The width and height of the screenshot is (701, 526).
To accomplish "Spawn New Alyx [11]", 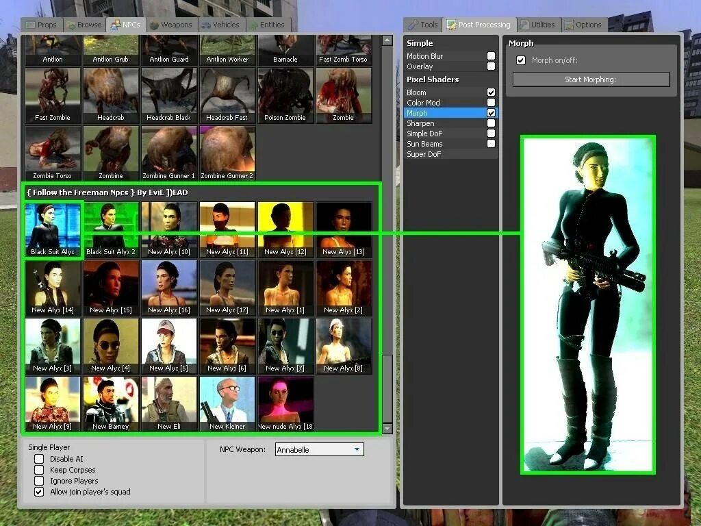I will click(x=227, y=230).
